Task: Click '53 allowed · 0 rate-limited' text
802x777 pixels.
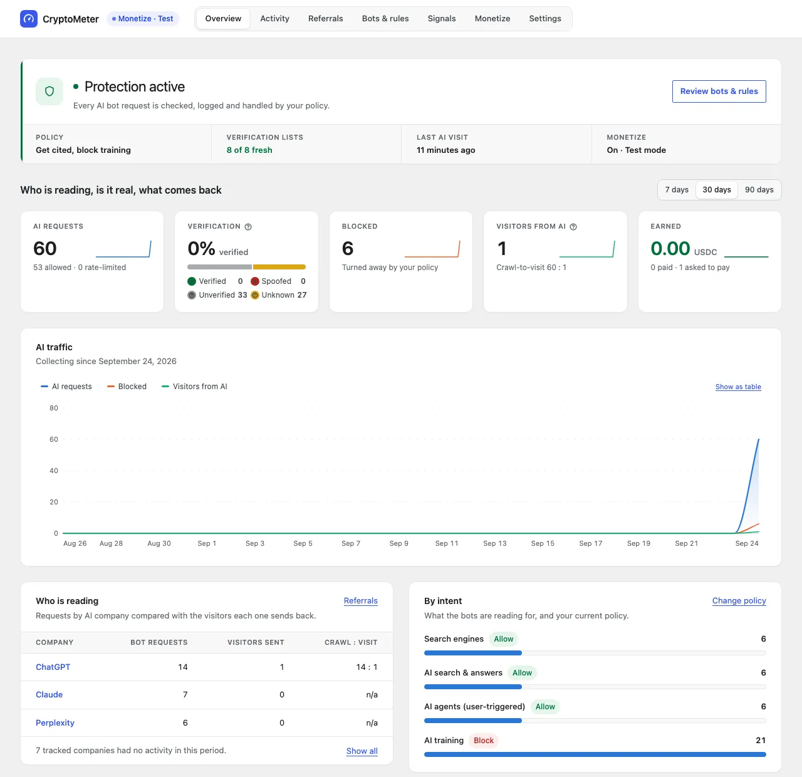Action: point(80,268)
